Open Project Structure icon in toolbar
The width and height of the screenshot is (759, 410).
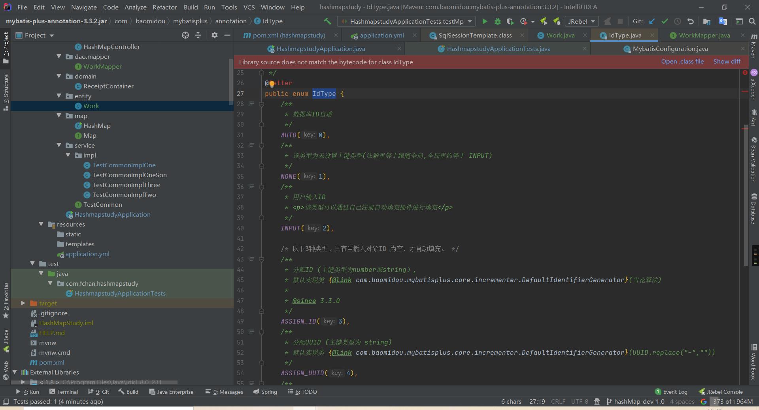707,21
